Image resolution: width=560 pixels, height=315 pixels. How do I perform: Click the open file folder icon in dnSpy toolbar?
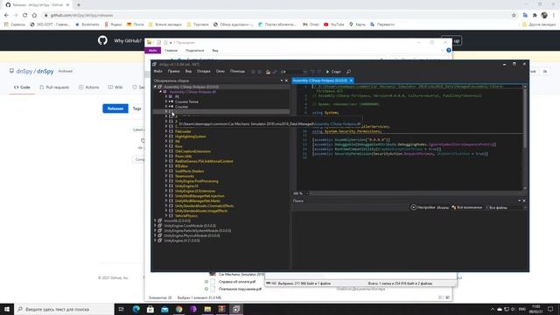click(268, 72)
